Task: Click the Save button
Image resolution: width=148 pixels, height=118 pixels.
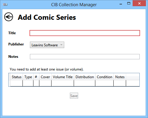Action: pos(74,96)
